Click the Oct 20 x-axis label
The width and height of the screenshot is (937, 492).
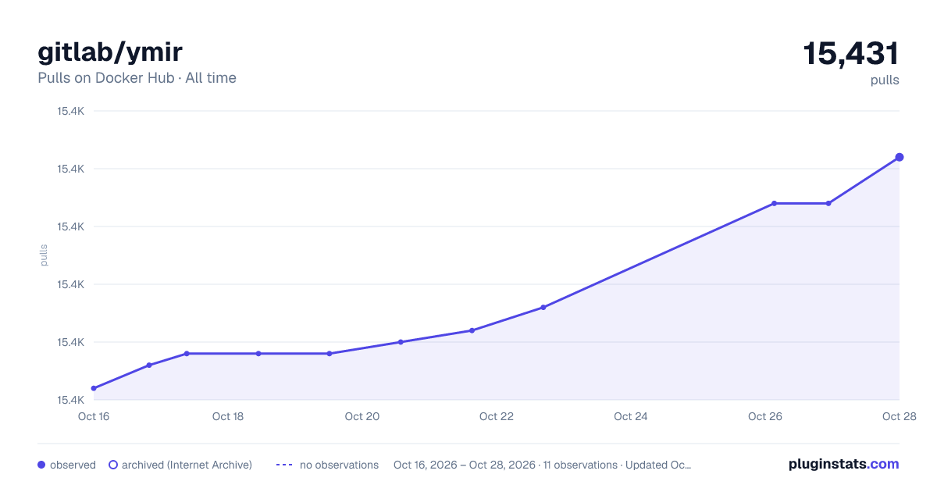tap(362, 416)
